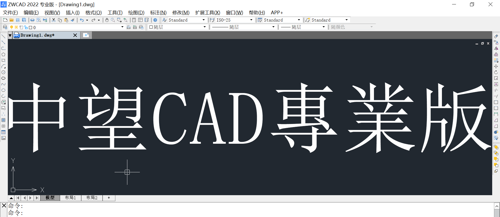Image resolution: width=500 pixels, height=217 pixels.
Task: Close the Drawing1.dwg tab
Action: tap(75, 35)
